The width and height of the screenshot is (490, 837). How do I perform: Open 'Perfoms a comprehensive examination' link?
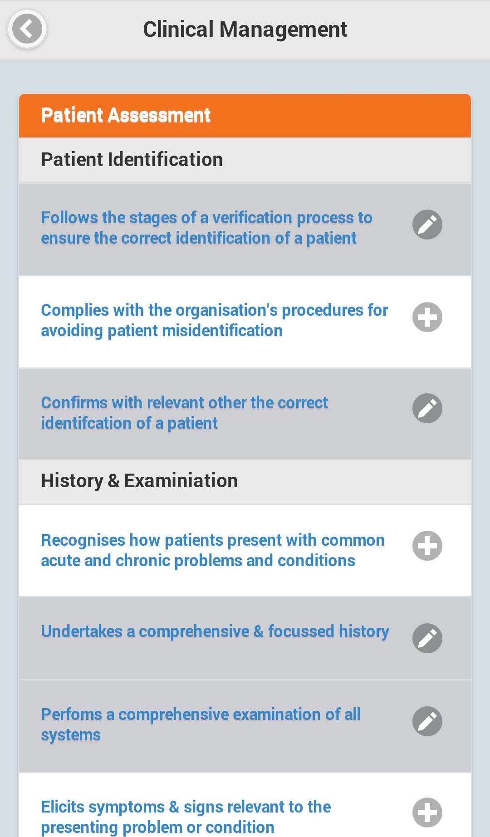click(x=201, y=724)
